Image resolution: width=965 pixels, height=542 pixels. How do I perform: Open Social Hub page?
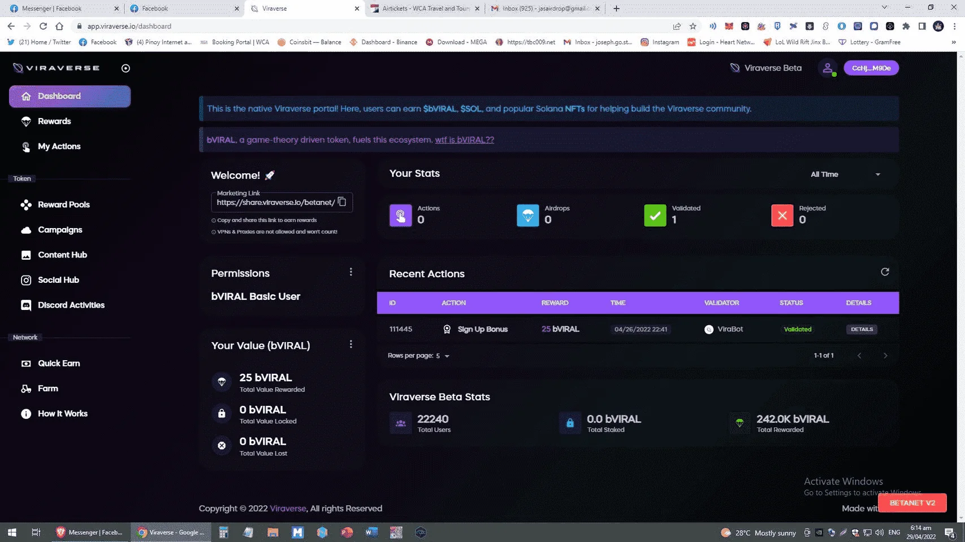coord(58,280)
